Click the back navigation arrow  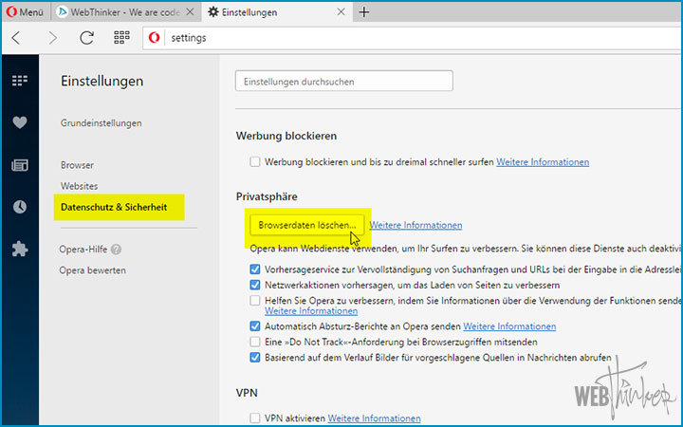18,38
